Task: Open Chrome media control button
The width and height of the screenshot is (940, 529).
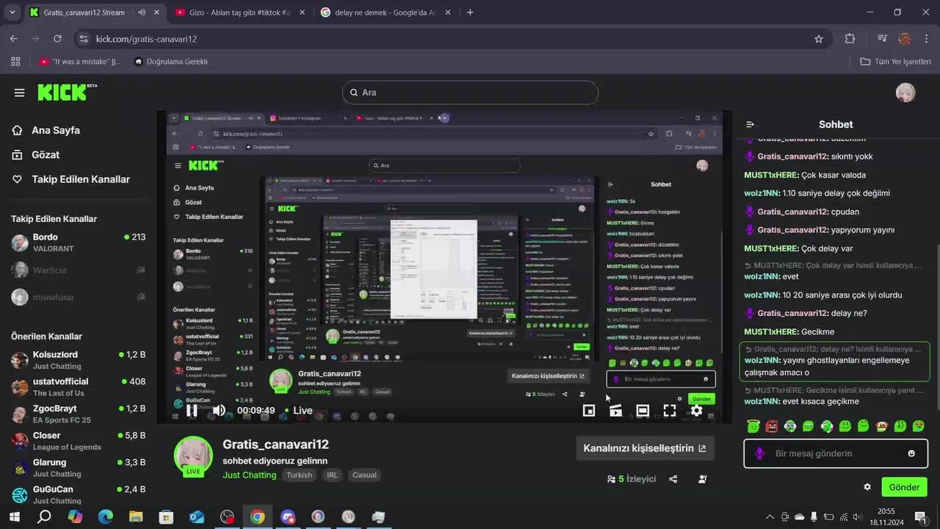Action: [x=883, y=38]
